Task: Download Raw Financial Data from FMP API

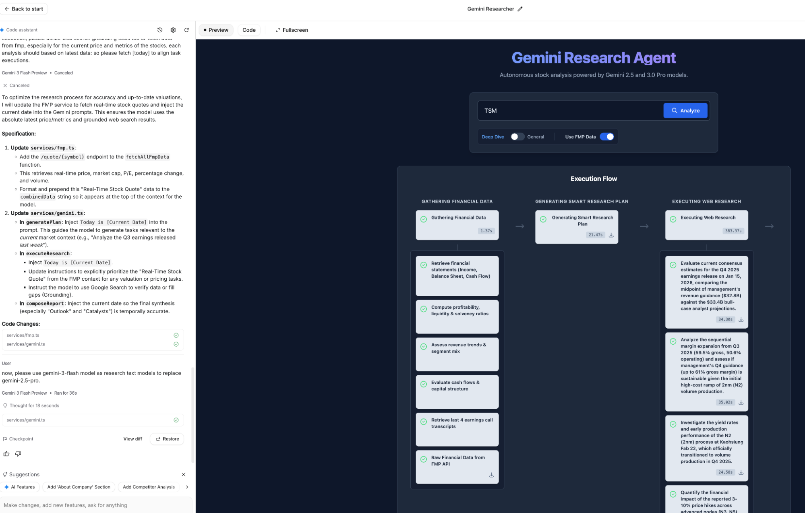Action: (491, 475)
